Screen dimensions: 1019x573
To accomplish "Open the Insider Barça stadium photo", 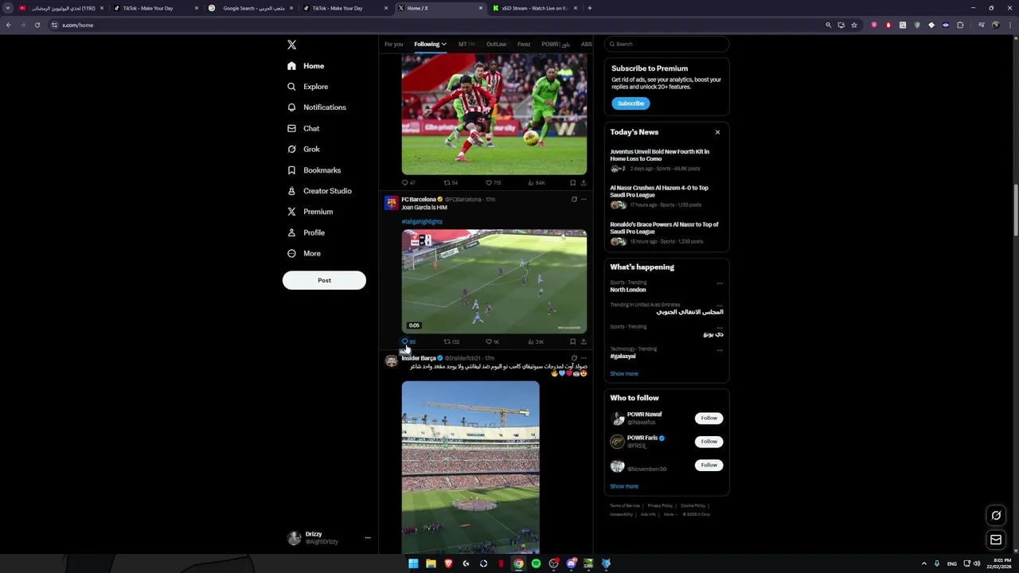I will click(470, 467).
